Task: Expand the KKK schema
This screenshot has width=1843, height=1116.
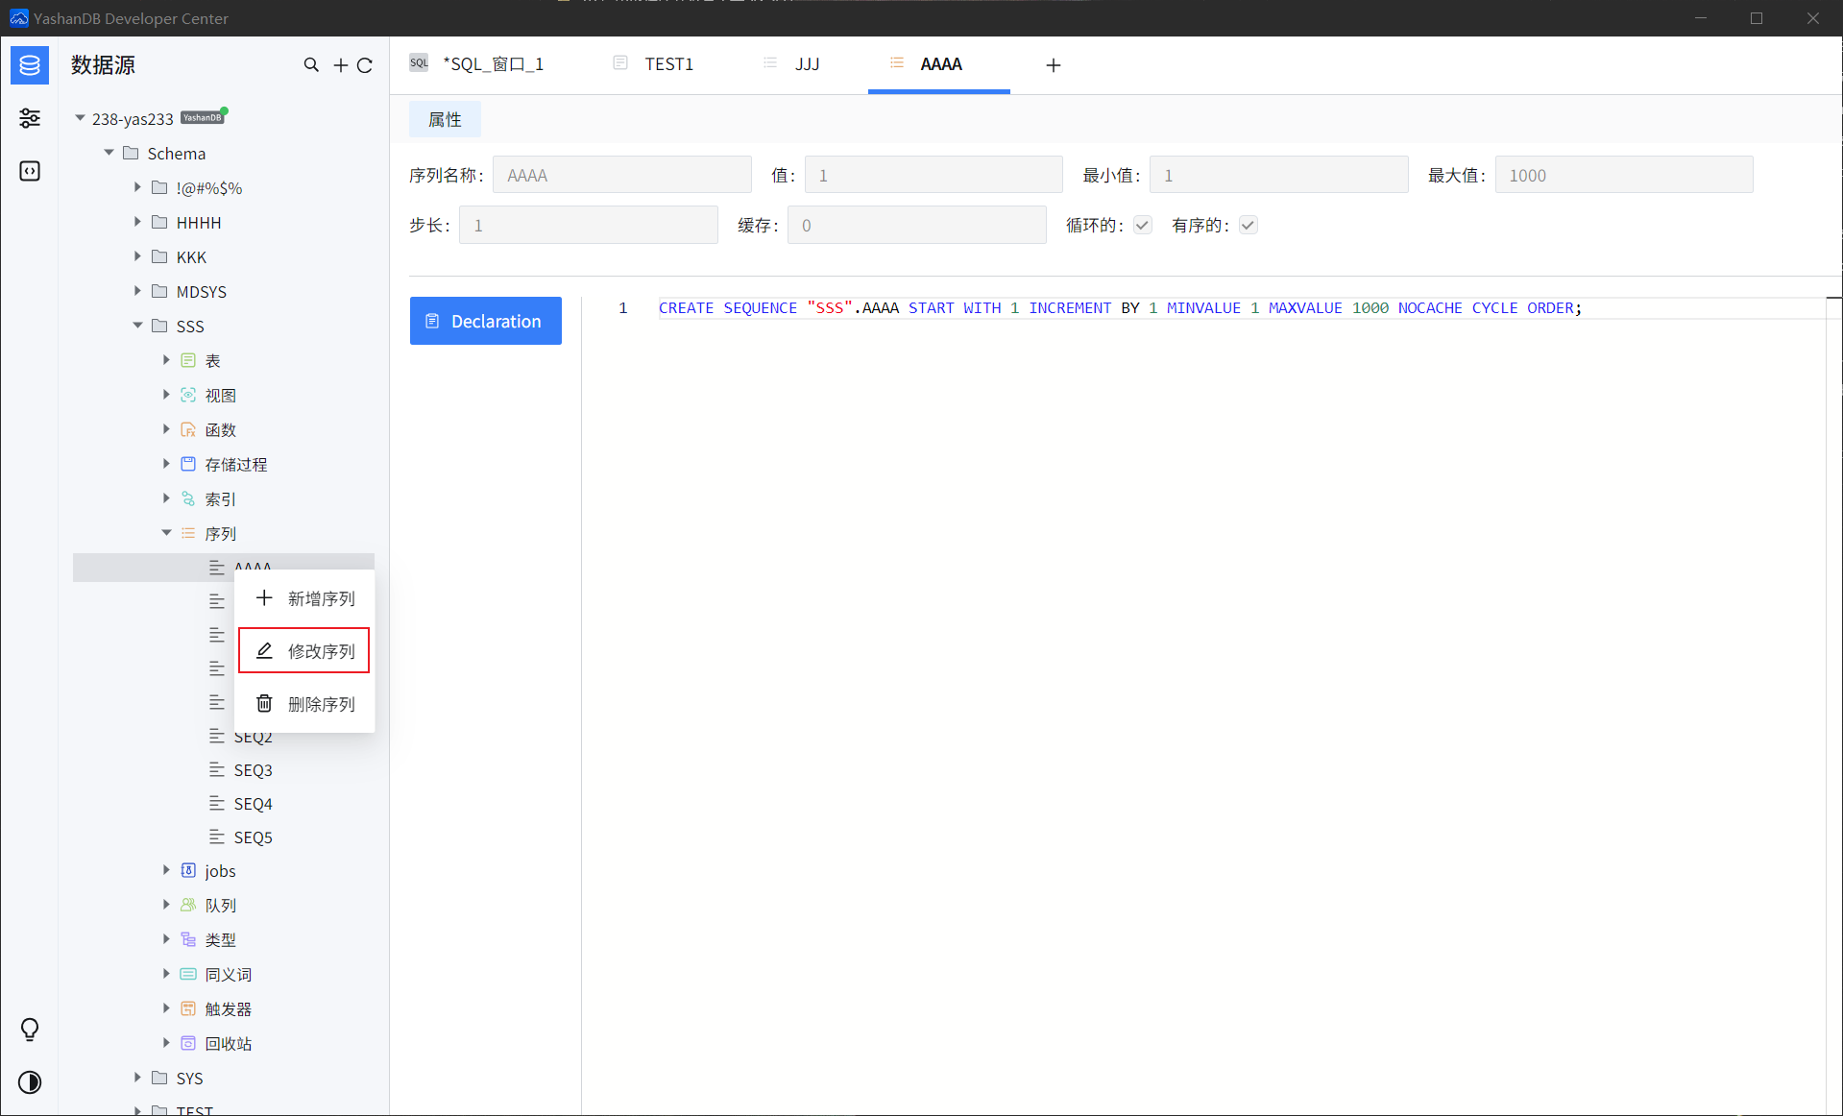Action: 137,256
